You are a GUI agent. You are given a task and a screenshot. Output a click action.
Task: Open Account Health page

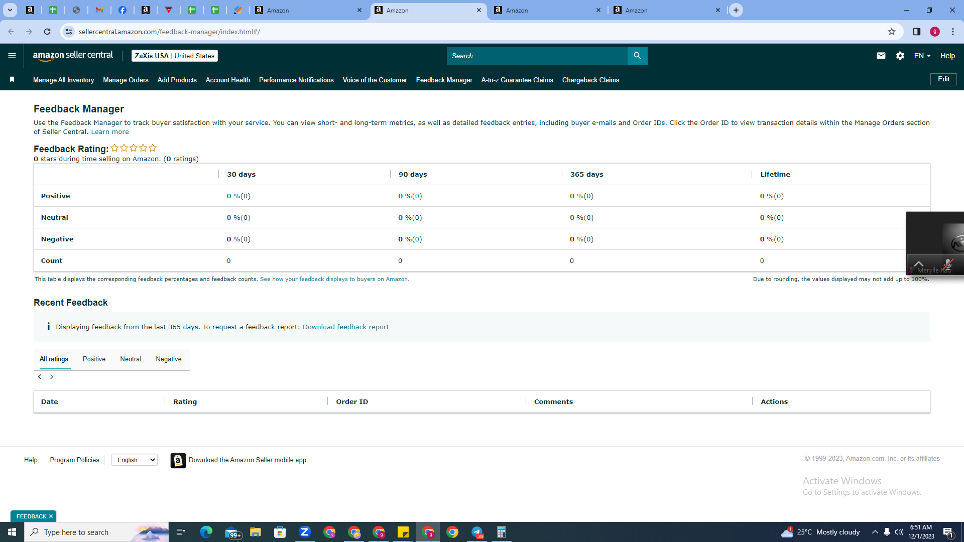227,80
